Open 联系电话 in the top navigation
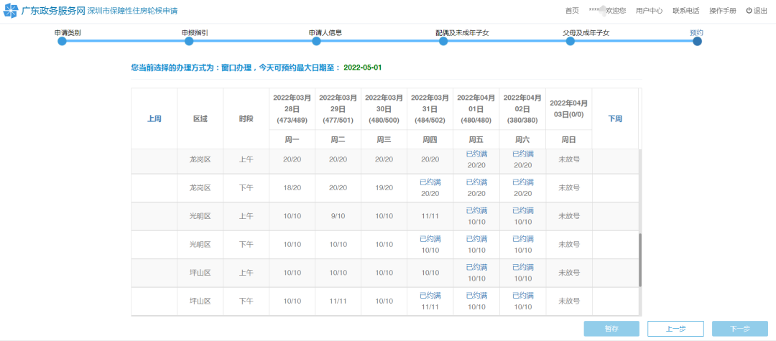Viewport: 776px width, 341px height. pos(685,11)
